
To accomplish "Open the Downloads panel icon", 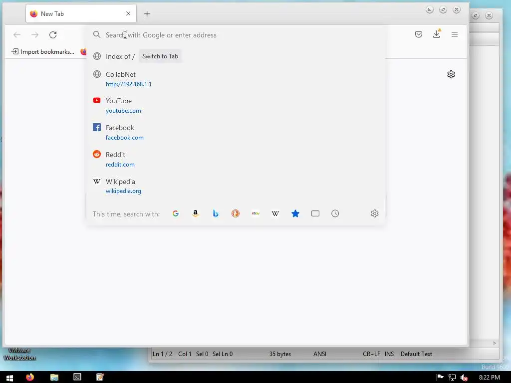I will click(437, 34).
